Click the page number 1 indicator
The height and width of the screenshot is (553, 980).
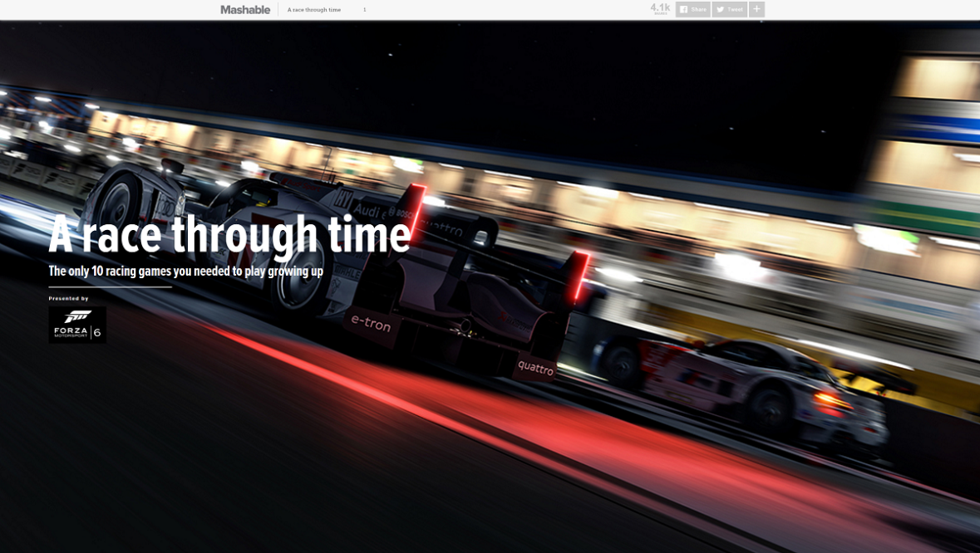[x=364, y=10]
